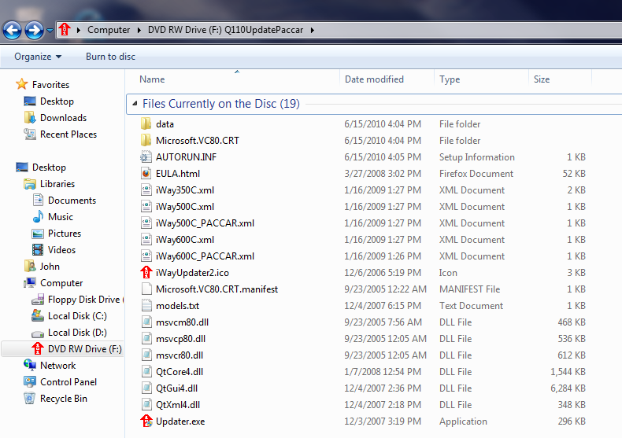Click the red updater icon in address bar
Viewport: 622px width, 438px height.
[65, 30]
